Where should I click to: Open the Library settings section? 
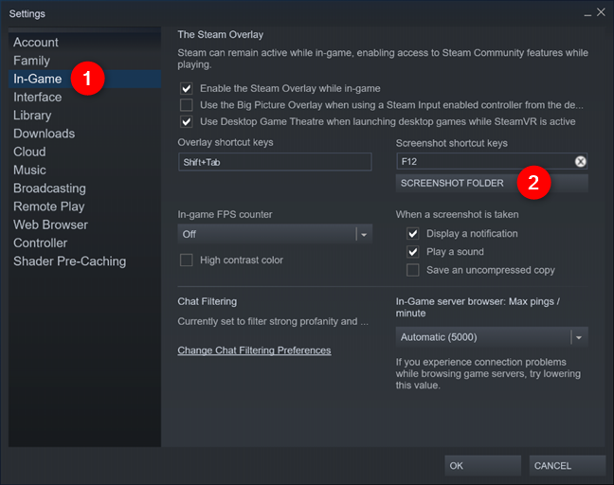point(84,115)
